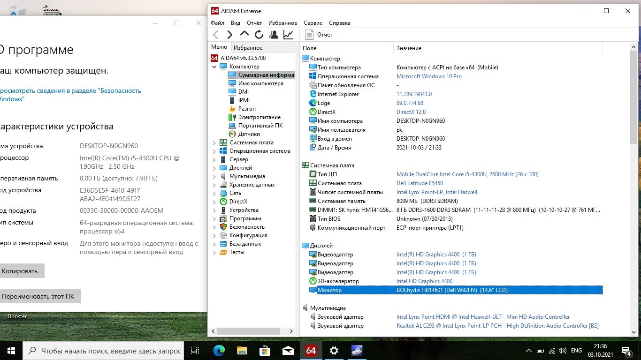
Task: Open the Файл menu
Action: click(217, 23)
